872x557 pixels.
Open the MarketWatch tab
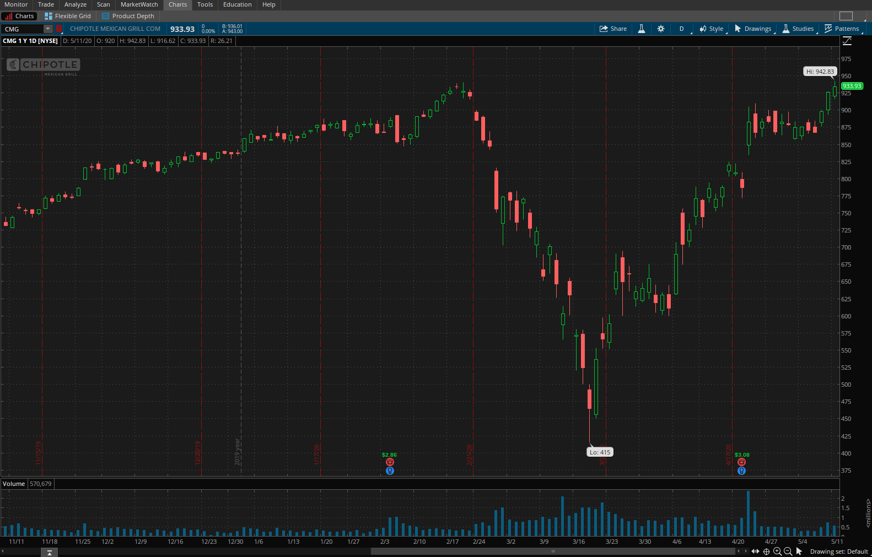coord(139,4)
